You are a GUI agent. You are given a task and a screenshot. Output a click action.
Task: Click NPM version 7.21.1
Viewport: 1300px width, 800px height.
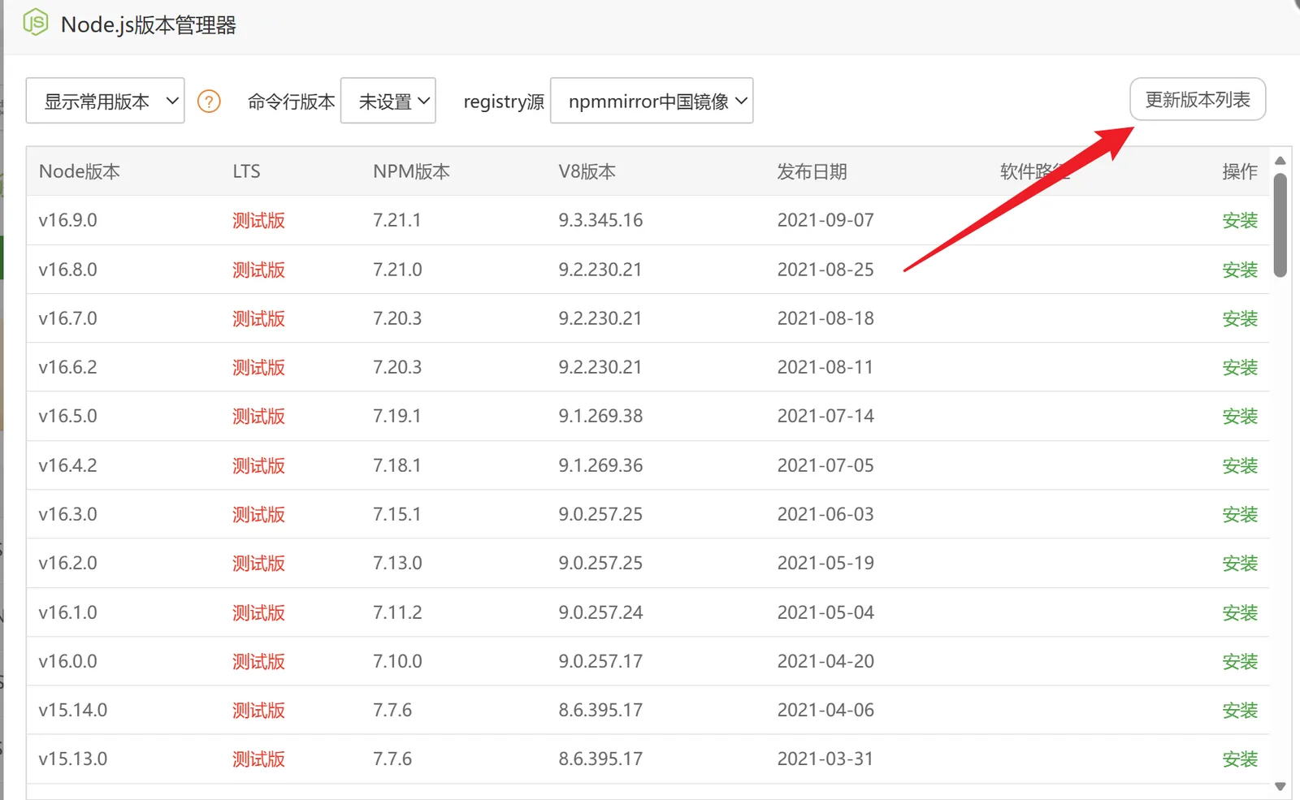tap(396, 220)
